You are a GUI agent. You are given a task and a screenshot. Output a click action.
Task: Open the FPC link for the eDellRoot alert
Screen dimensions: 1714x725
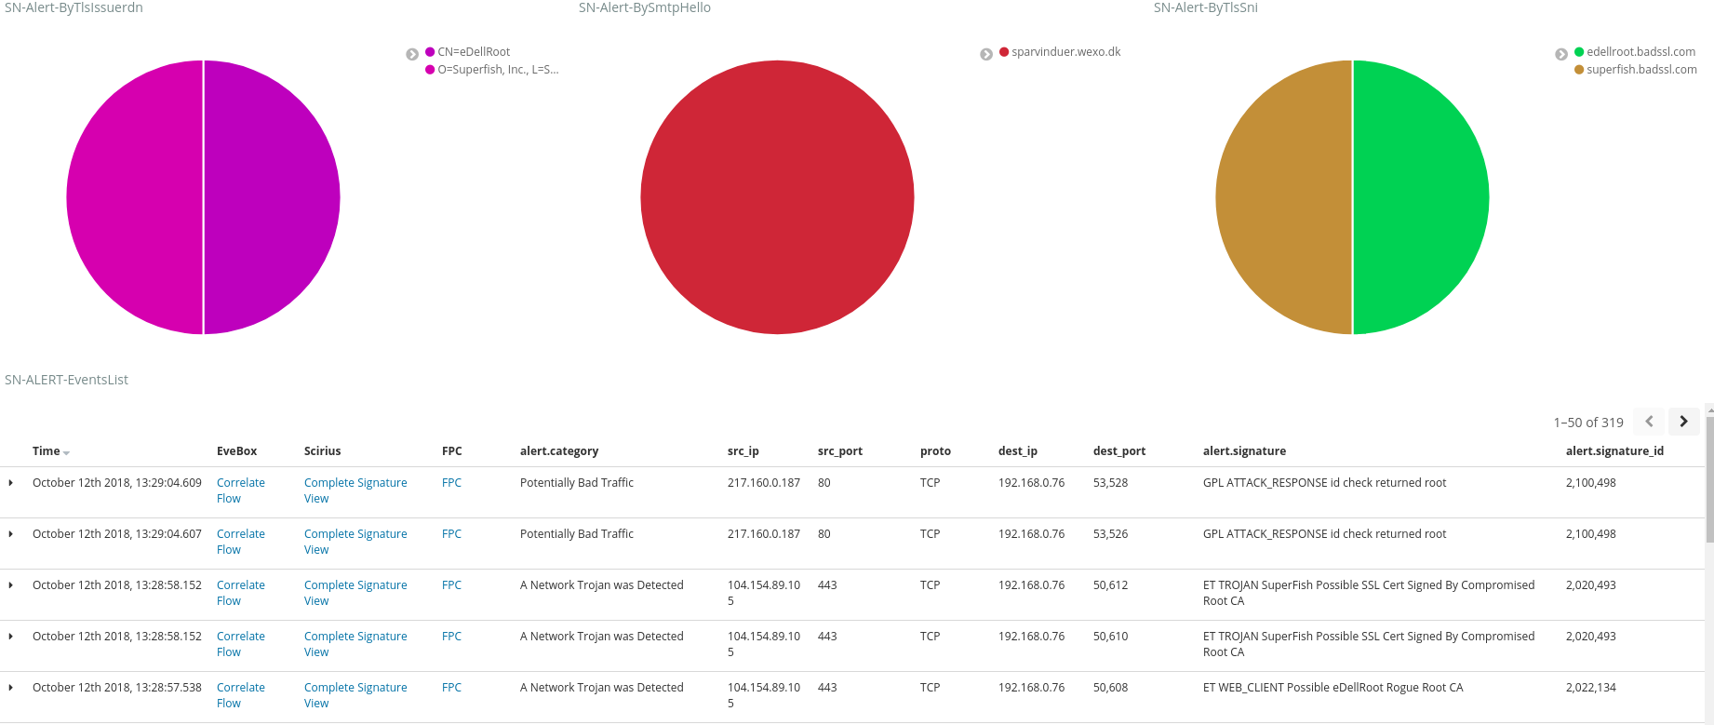[451, 688]
